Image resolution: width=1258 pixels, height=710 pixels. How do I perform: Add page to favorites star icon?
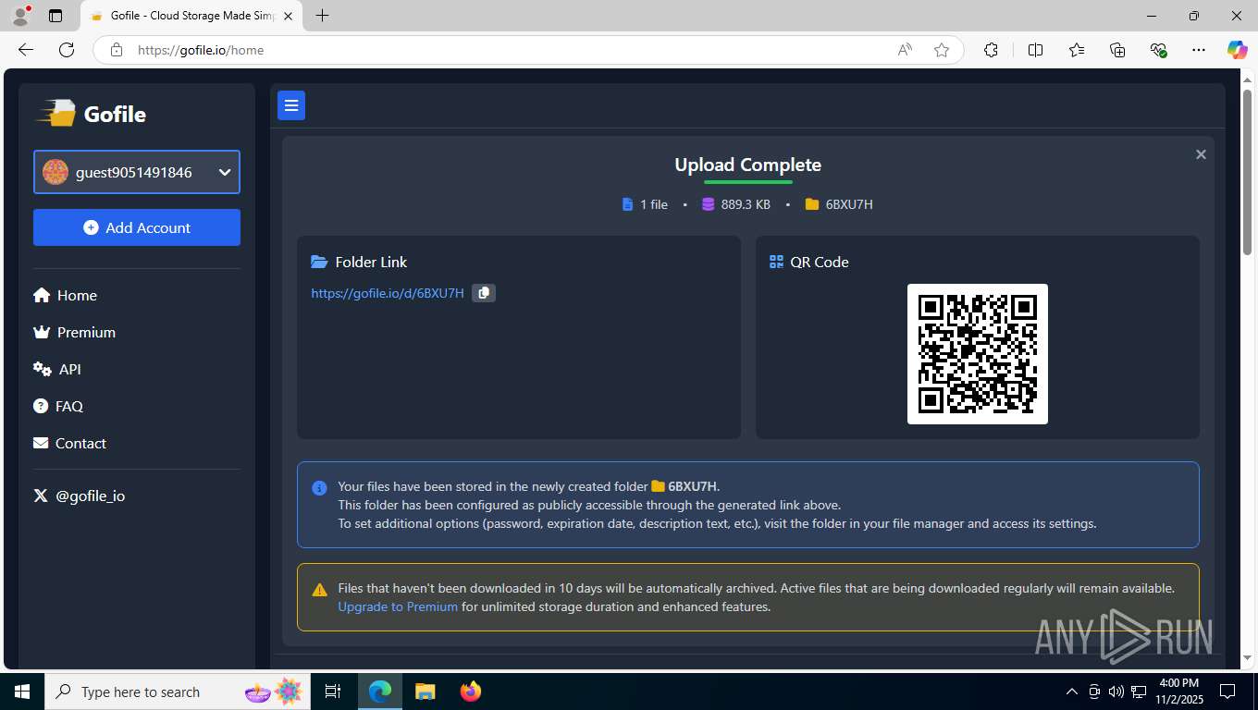click(x=942, y=50)
